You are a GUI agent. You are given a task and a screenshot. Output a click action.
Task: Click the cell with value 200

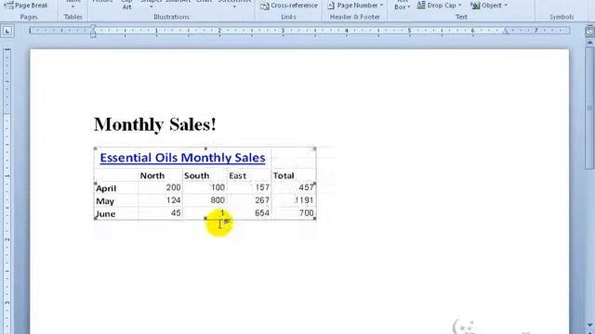pos(174,187)
